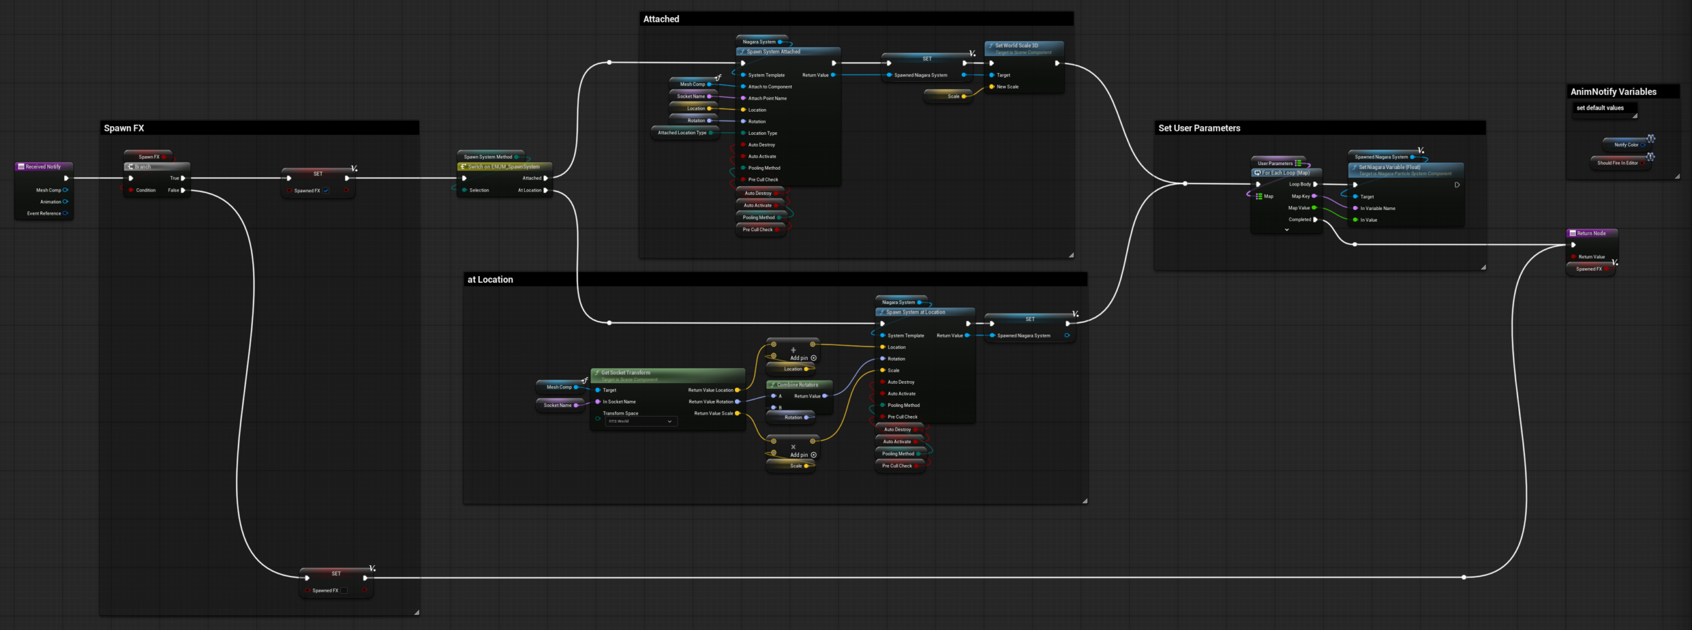The width and height of the screenshot is (1692, 630).
Task: Click Add pin on the vector addition node
Action: click(x=803, y=358)
